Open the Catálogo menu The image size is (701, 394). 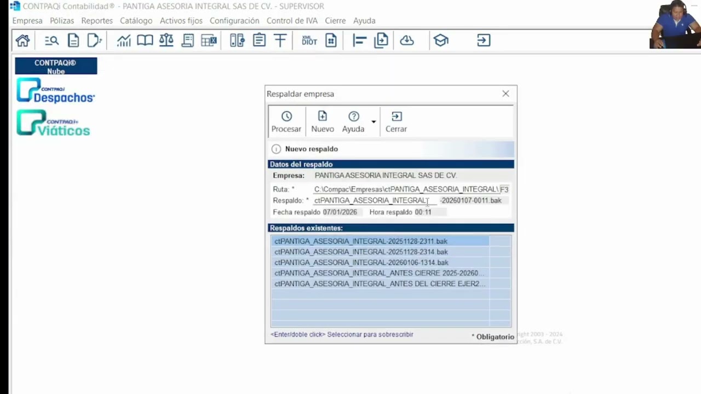[x=136, y=20]
